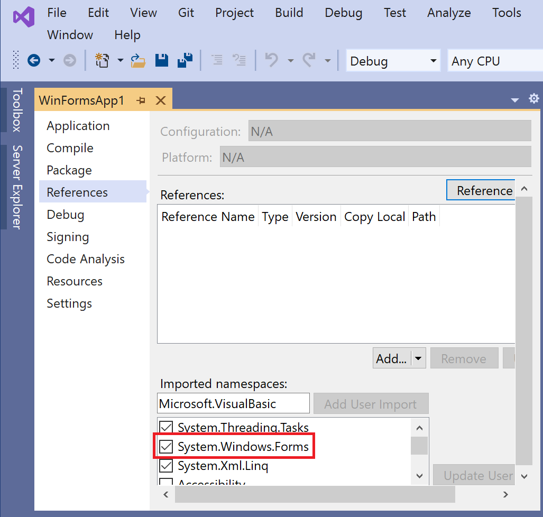Expand the New item dropdown arrow
The width and height of the screenshot is (543, 517).
(x=120, y=61)
